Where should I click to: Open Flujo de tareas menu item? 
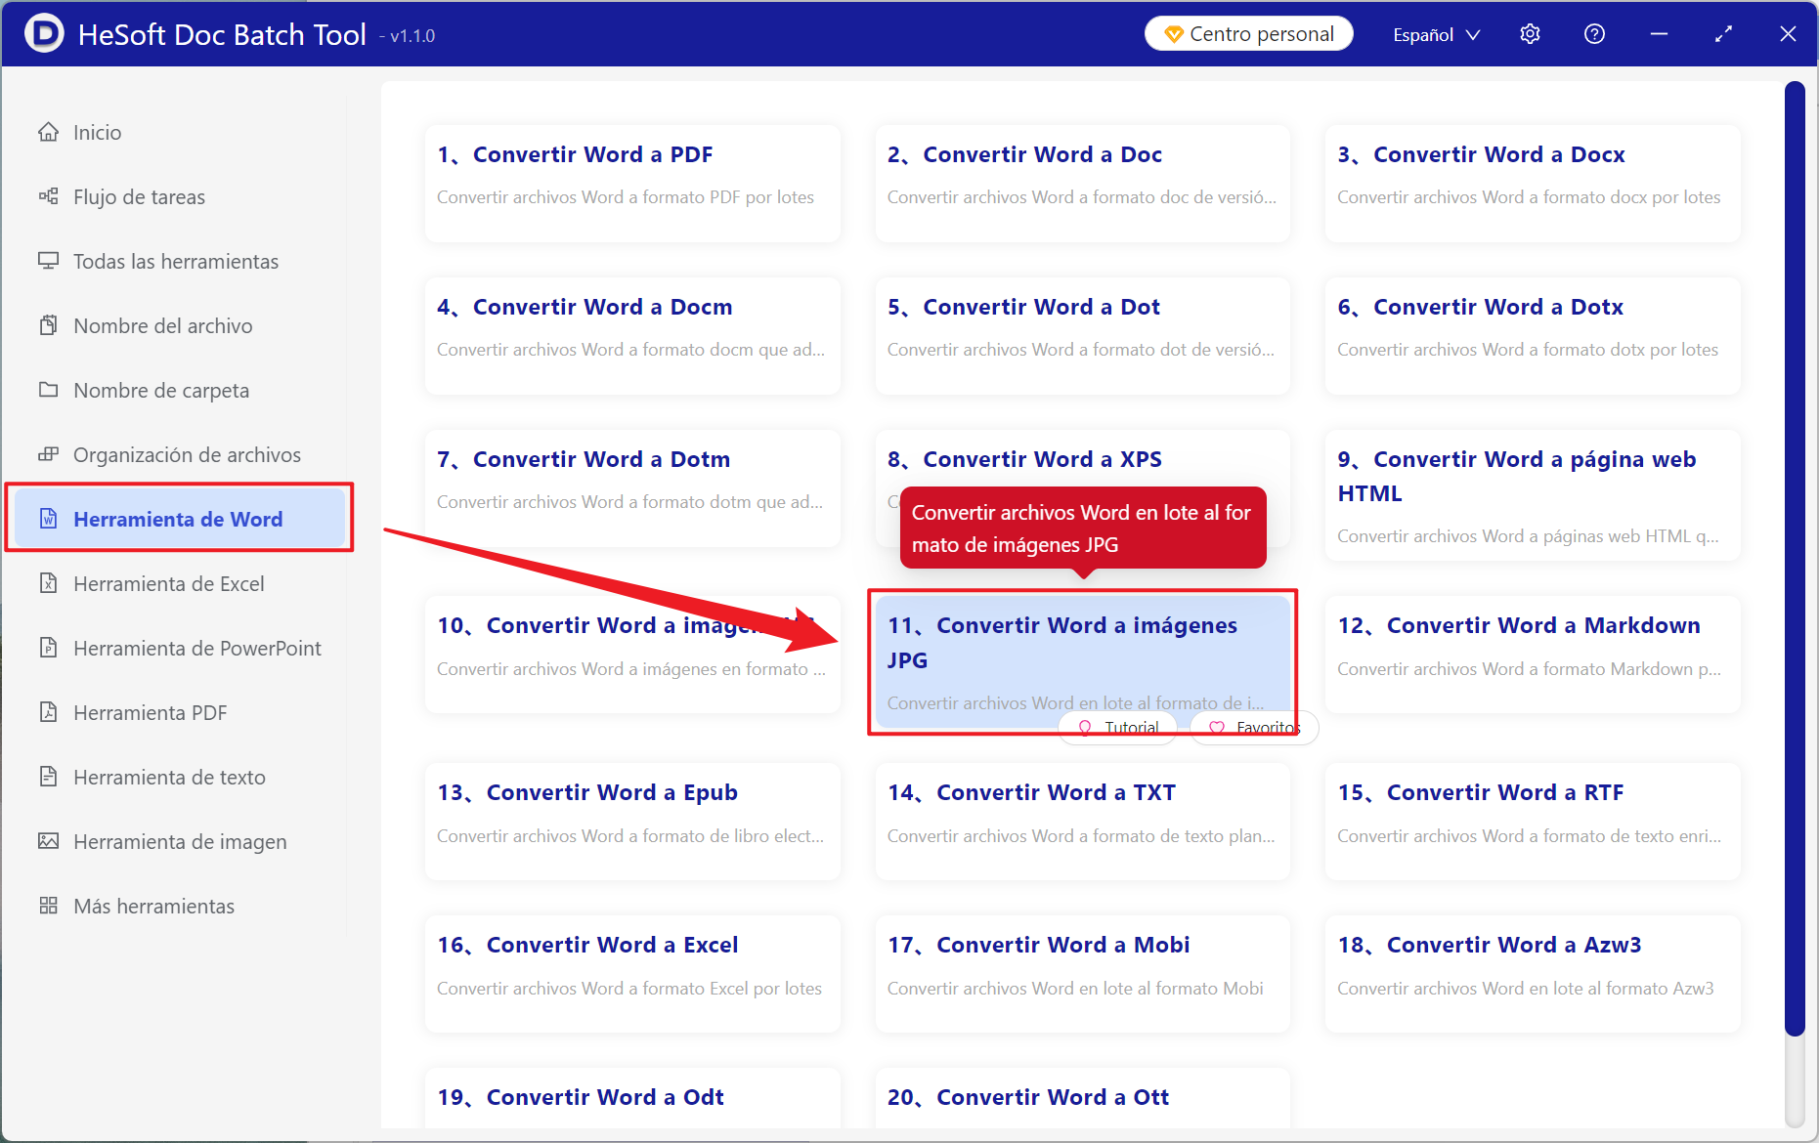(x=178, y=196)
